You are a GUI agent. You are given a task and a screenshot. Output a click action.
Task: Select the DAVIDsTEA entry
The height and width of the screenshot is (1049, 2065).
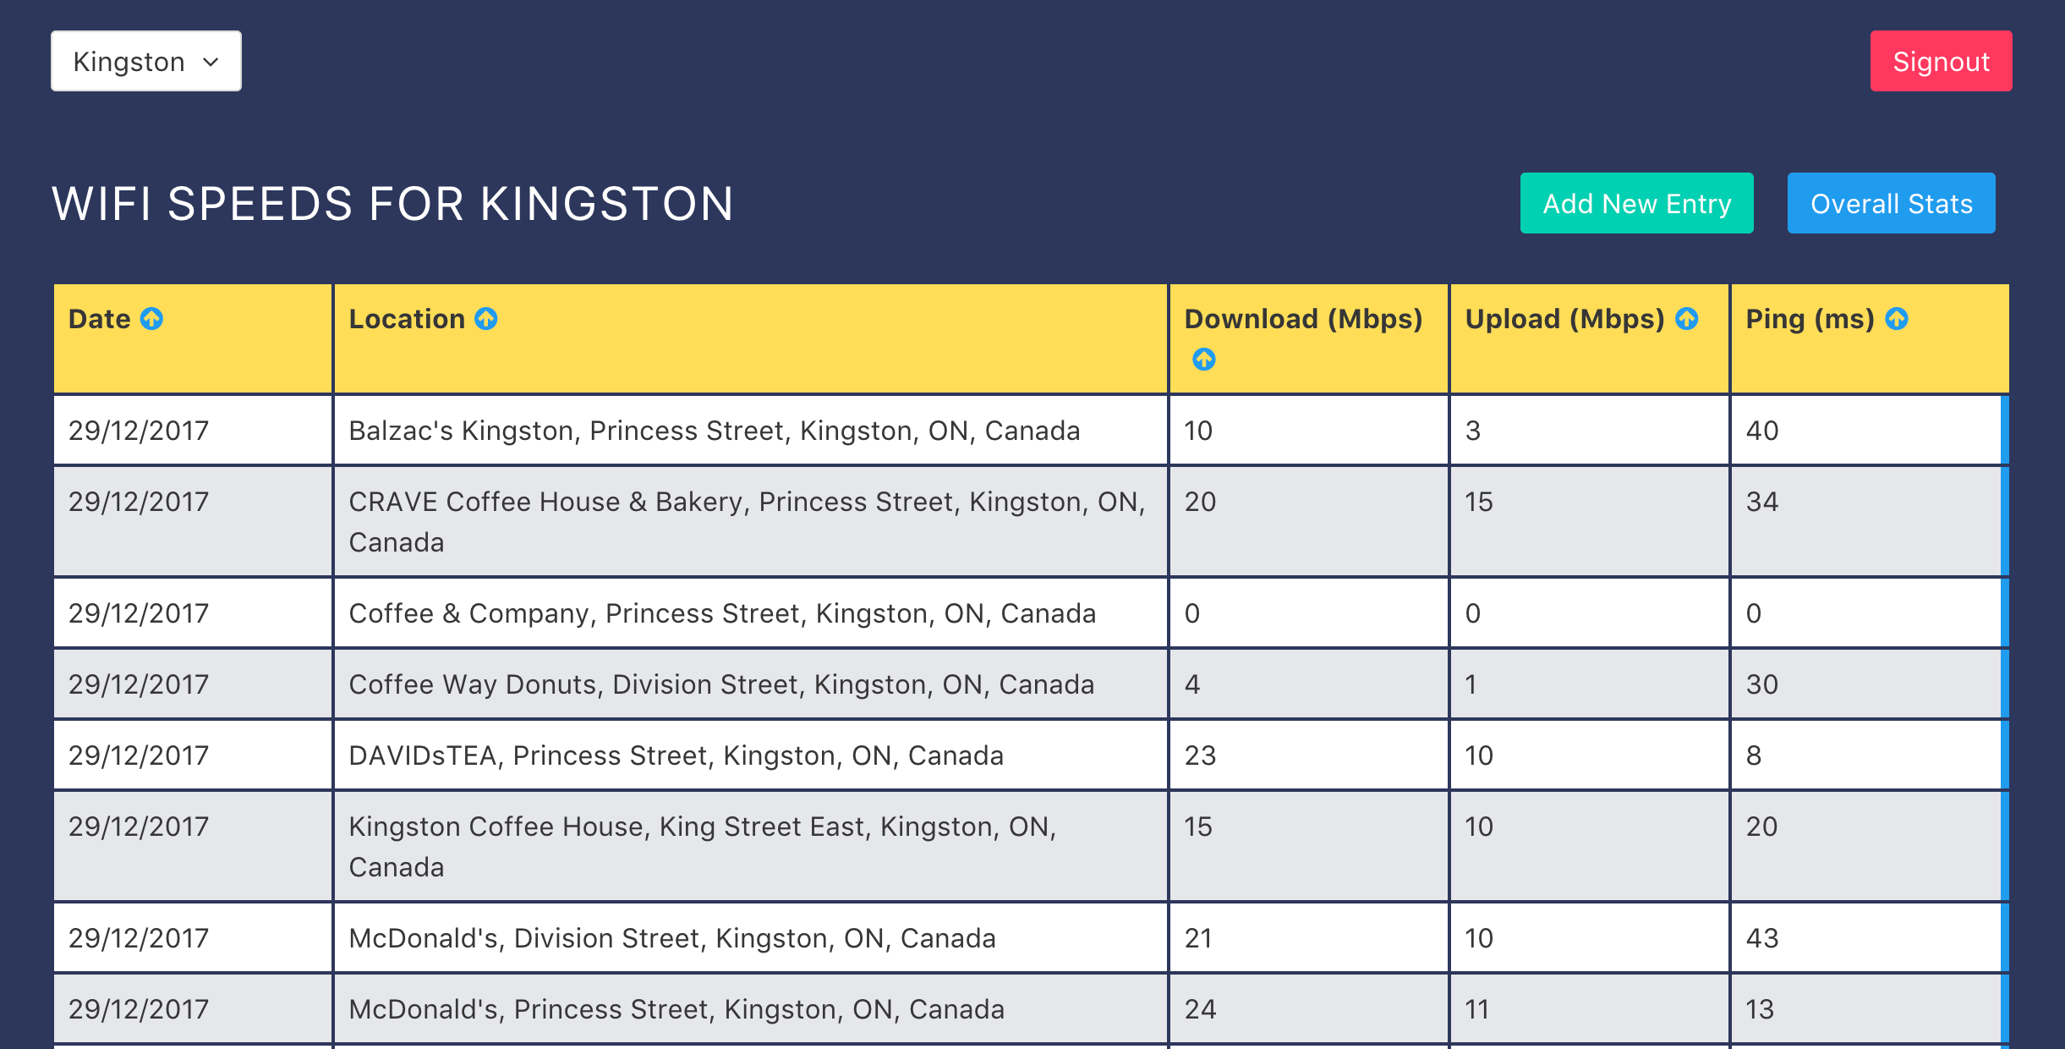pos(675,755)
